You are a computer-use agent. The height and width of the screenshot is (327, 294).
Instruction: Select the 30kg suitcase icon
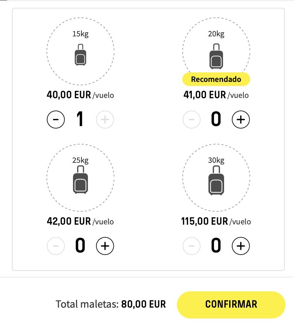click(x=216, y=180)
